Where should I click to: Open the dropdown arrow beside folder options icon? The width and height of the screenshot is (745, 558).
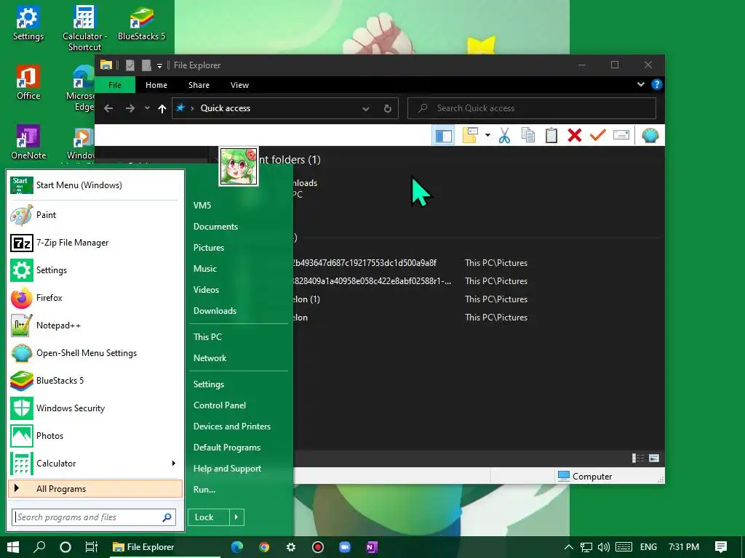click(487, 136)
